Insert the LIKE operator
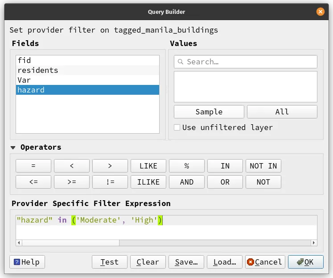Viewport: 333px width, 278px height. (148, 166)
